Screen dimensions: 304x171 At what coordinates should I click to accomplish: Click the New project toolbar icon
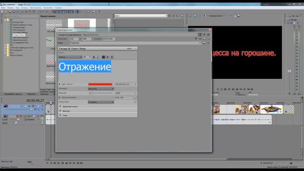click(x=2, y=11)
